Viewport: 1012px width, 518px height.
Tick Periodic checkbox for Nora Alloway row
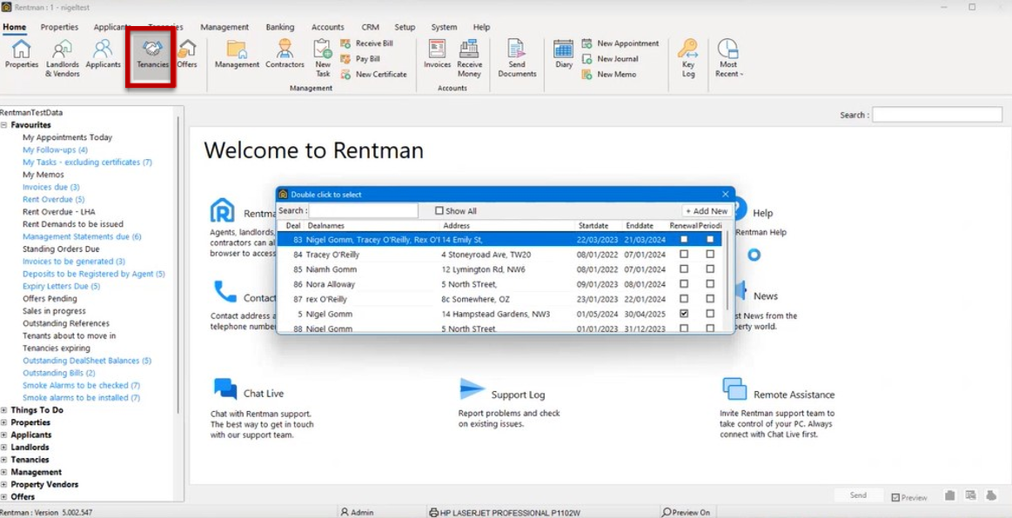pos(710,283)
